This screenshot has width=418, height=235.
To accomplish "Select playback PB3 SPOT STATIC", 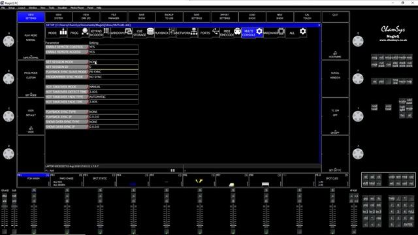I will click(x=100, y=180).
